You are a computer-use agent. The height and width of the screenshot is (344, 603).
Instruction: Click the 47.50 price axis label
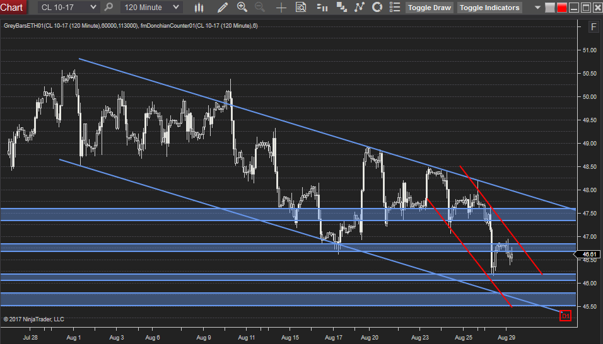tap(590, 214)
